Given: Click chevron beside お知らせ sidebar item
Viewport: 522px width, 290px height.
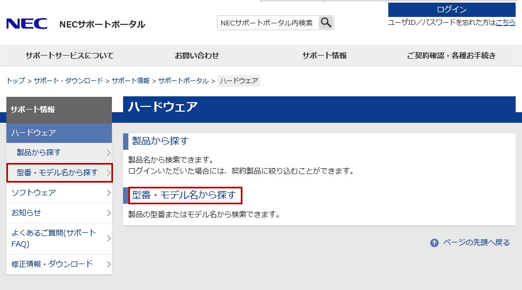Looking at the screenshot, I should point(109,213).
